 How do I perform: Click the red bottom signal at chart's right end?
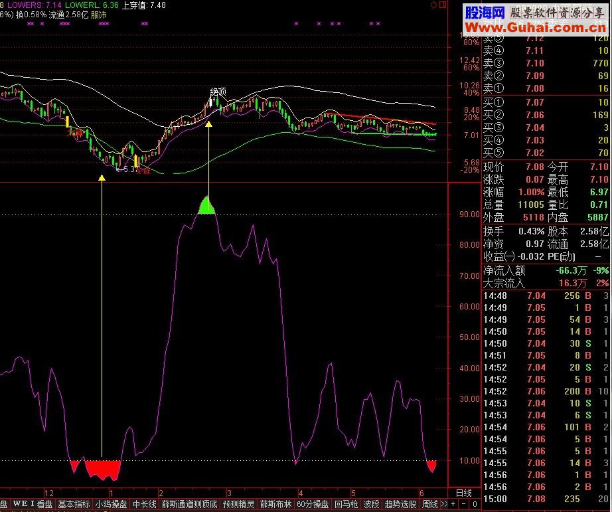[431, 466]
